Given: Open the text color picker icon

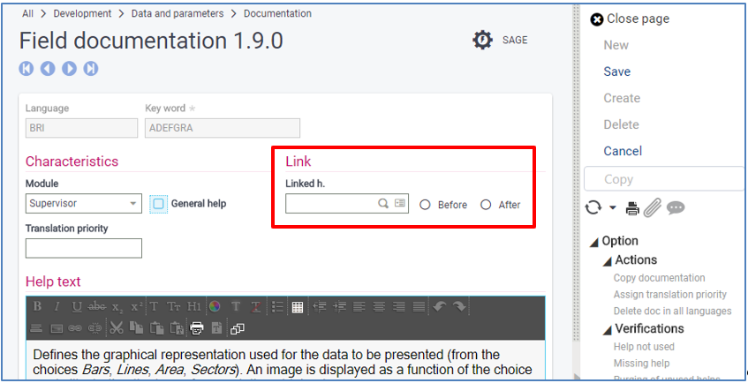Looking at the screenshot, I should (x=215, y=307).
